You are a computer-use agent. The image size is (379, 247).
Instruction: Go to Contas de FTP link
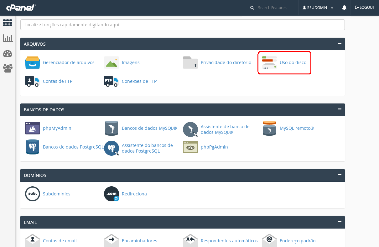click(x=58, y=81)
